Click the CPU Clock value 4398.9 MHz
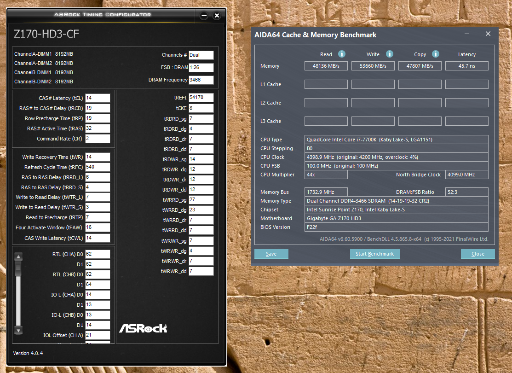512x373 pixels. coord(397,157)
